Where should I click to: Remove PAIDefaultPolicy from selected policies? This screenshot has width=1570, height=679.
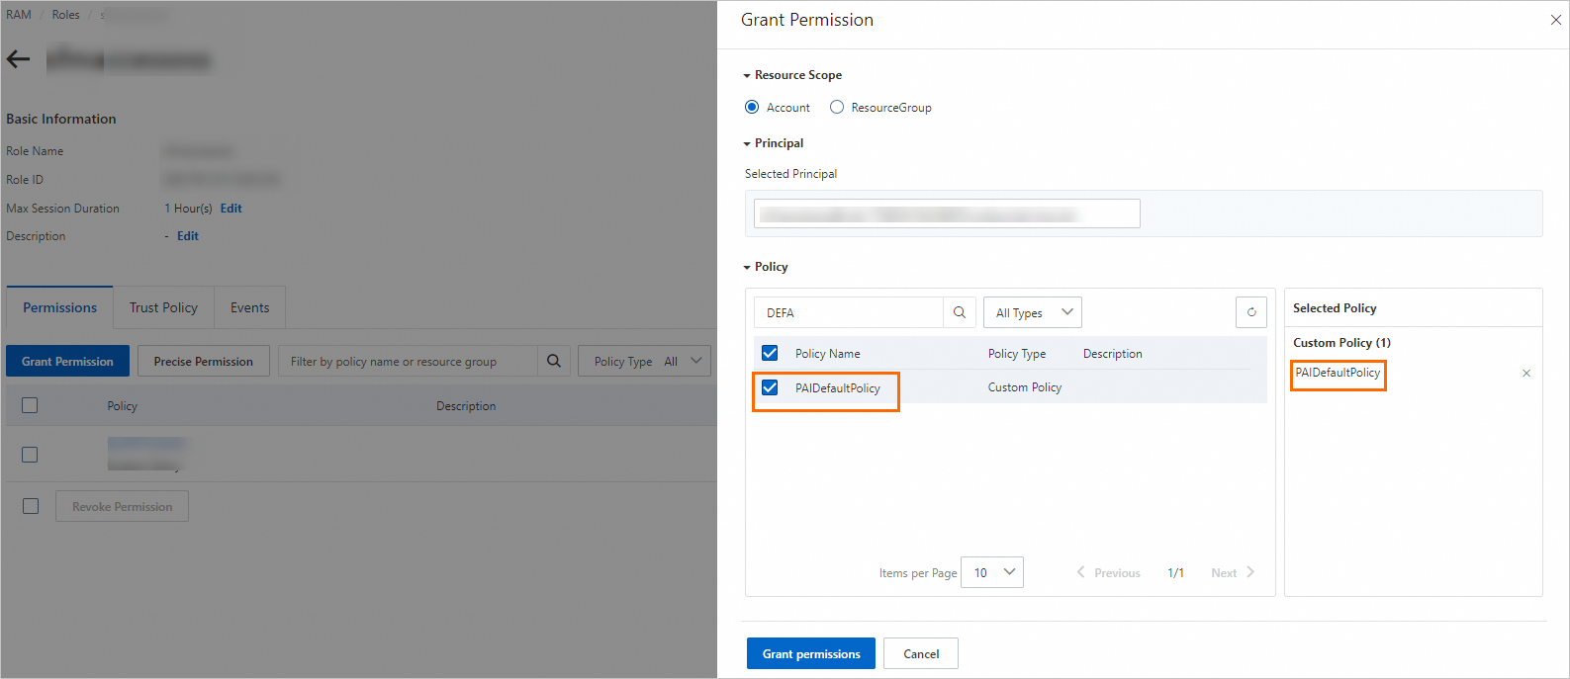[x=1525, y=373]
